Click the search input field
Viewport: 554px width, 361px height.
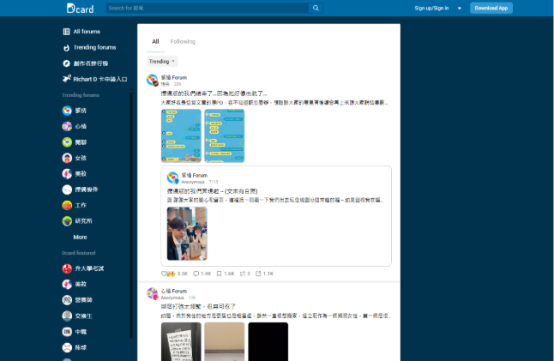(206, 8)
